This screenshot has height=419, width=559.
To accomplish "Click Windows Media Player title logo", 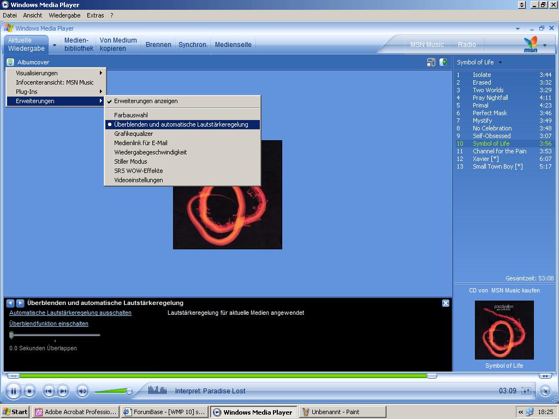I will tap(9, 28).
